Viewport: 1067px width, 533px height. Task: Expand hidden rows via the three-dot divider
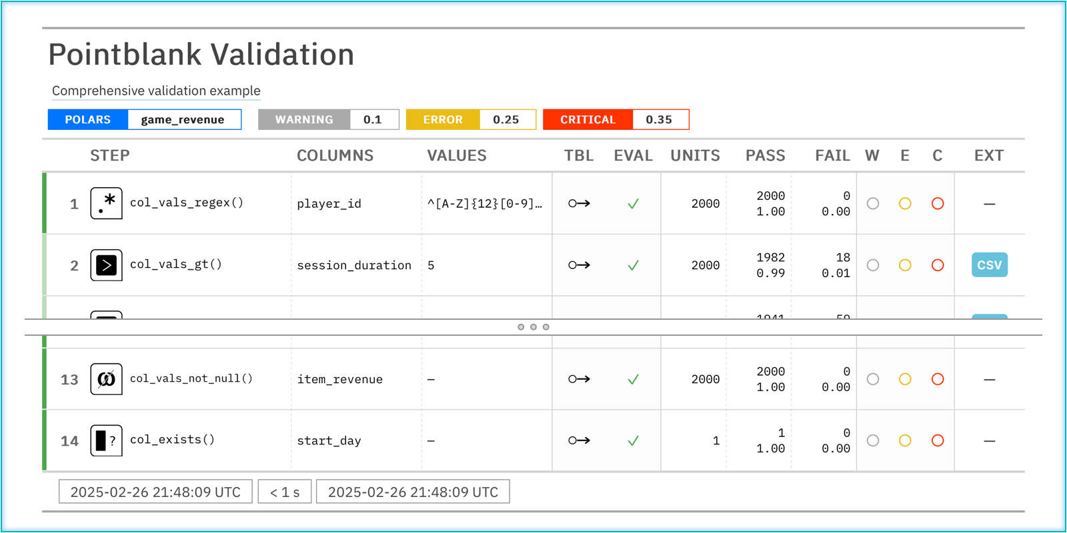[x=533, y=327]
